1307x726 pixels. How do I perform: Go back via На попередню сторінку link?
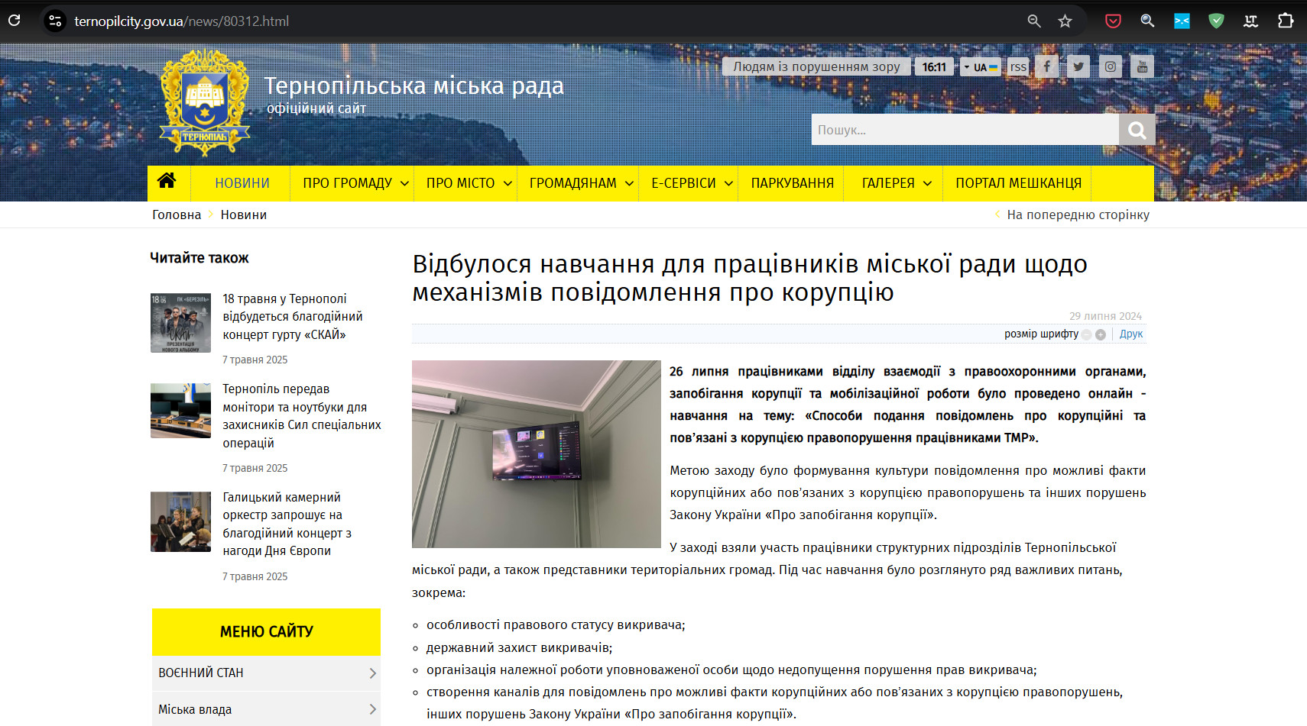pyautogui.click(x=1077, y=215)
